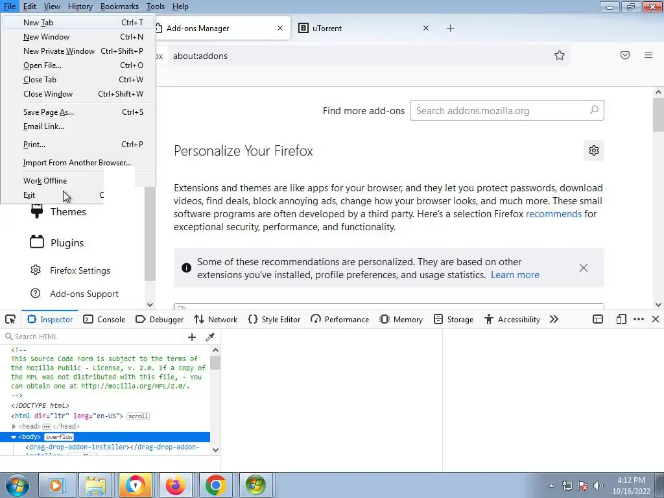This screenshot has height=498, width=664.
Task: Dismiss the personalized recommendations notice
Action: point(584,268)
